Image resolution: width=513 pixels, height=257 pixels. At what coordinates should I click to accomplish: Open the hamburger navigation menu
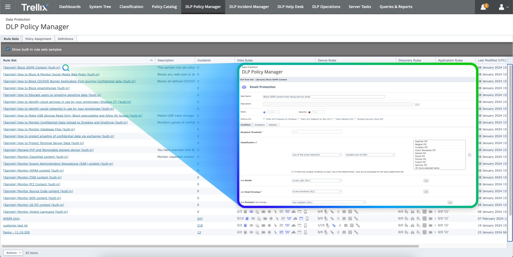[x=8, y=7]
